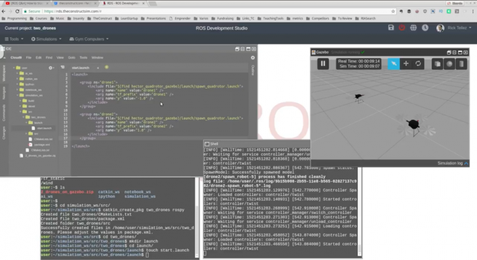The image size is (477, 260).
Task: Switch to the ROS Q&A YouTube tab
Action: coord(26,3)
